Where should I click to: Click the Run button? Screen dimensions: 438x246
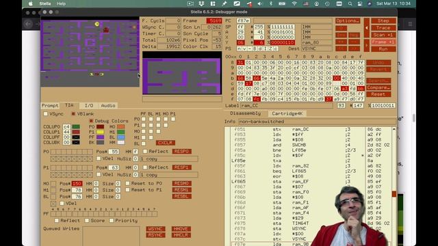[383, 49]
